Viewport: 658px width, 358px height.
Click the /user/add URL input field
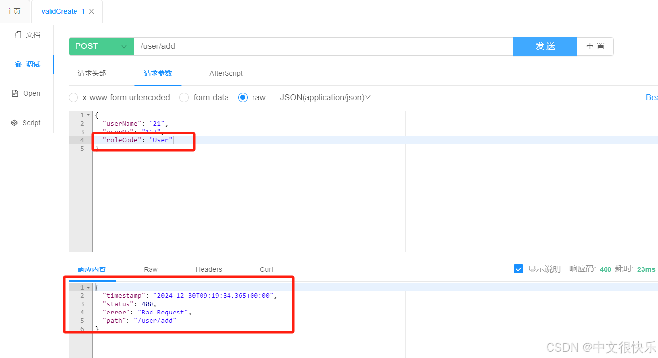(x=324, y=46)
